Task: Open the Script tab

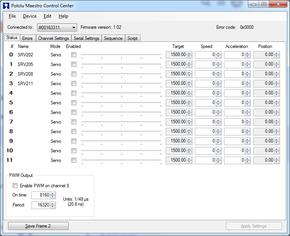Action: (132, 38)
